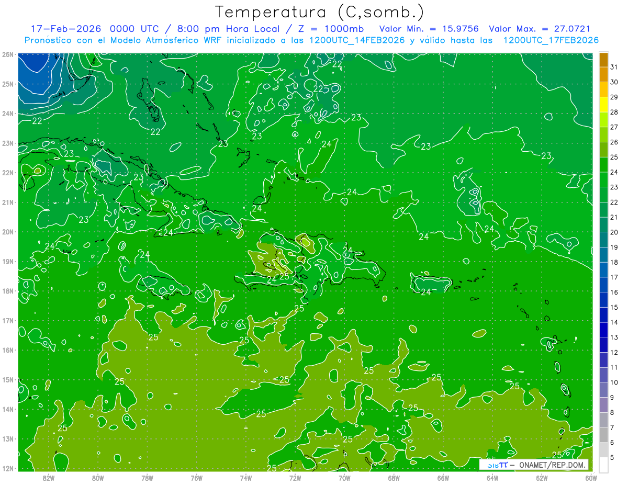Click the title "Temperatura (C,somb.)"
The height and width of the screenshot is (485, 628).
[x=320, y=12]
